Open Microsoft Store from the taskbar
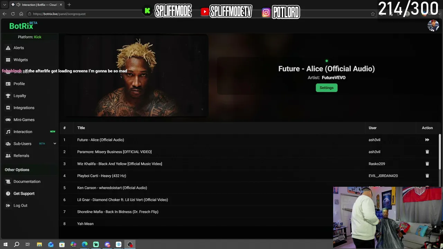Viewport: 443px width, 249px height. coord(62,245)
